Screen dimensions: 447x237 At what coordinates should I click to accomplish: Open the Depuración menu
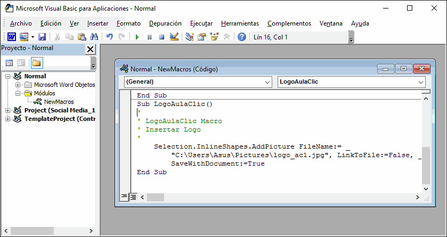pos(165,23)
